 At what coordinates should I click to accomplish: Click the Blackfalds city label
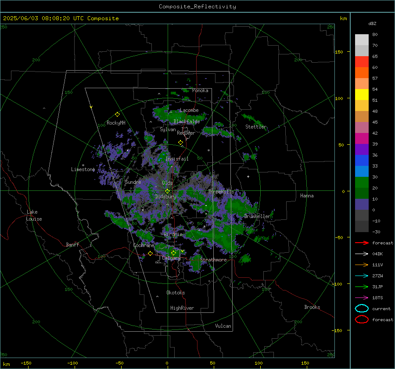click(x=187, y=122)
